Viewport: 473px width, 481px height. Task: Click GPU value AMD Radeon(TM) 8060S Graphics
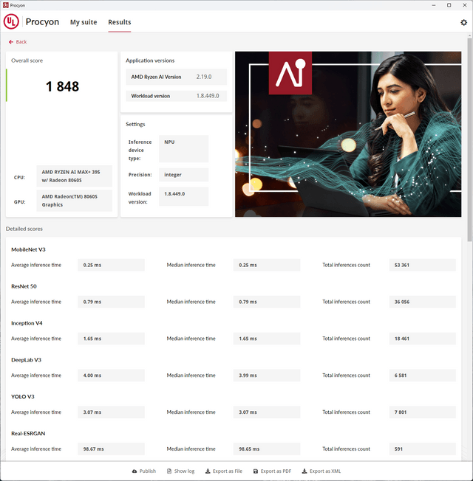click(x=75, y=201)
